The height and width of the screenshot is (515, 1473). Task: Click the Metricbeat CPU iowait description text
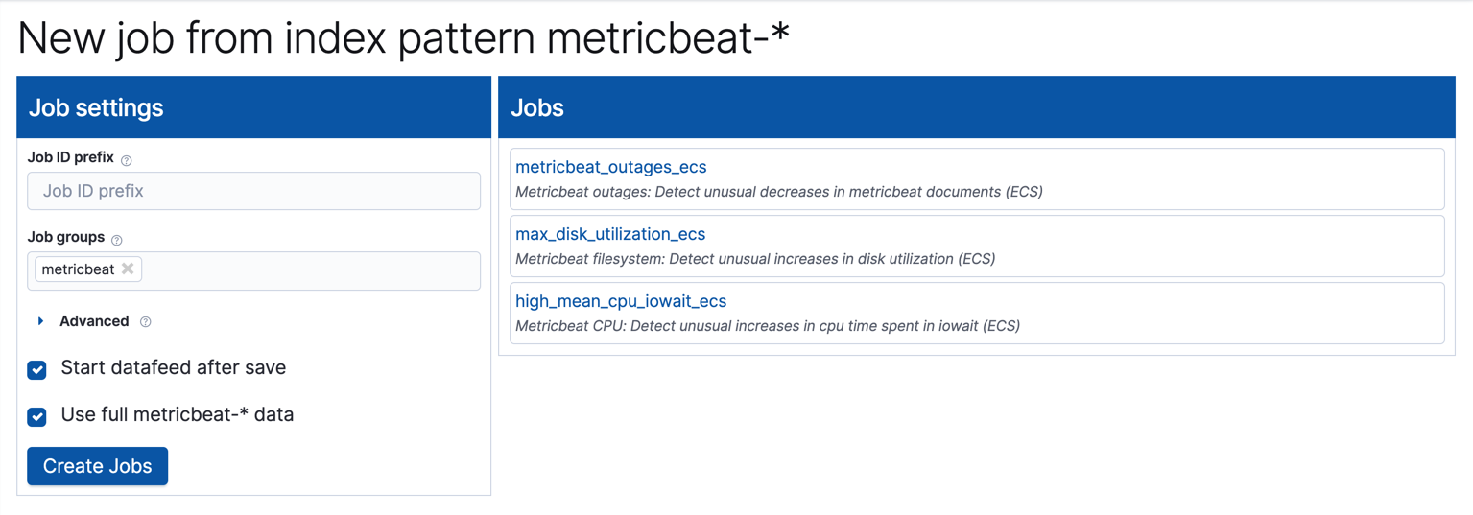pos(767,326)
